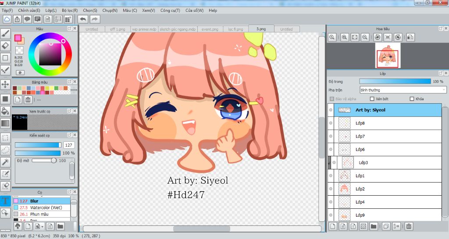This screenshot has height=239, width=449.
Task: Select the Brush tool in left toolbar
Action: click(5, 33)
